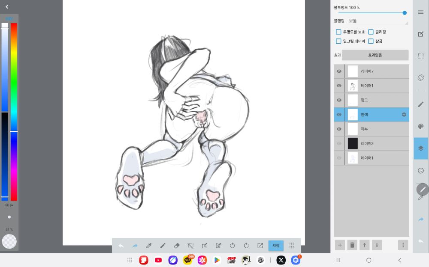Open Google Play Store from taskbar
Viewport: 429px width, 267px height.
click(217, 260)
